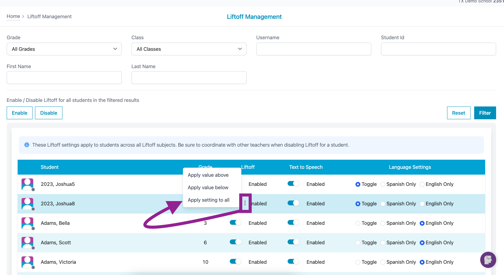
Task: Click the avatar icon for Adams, Scott
Action: tap(27, 243)
